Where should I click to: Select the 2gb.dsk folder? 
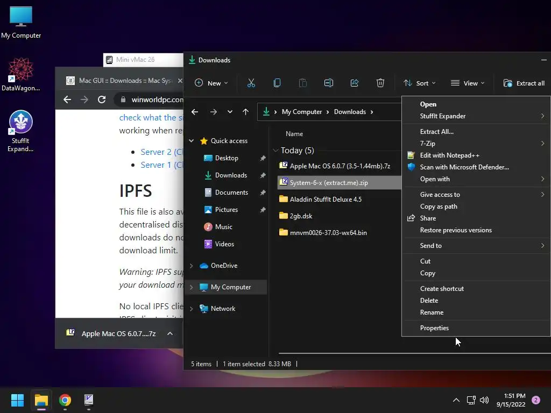pyautogui.click(x=340, y=216)
